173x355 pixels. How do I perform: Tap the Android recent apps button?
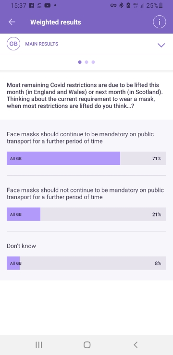coord(39,345)
